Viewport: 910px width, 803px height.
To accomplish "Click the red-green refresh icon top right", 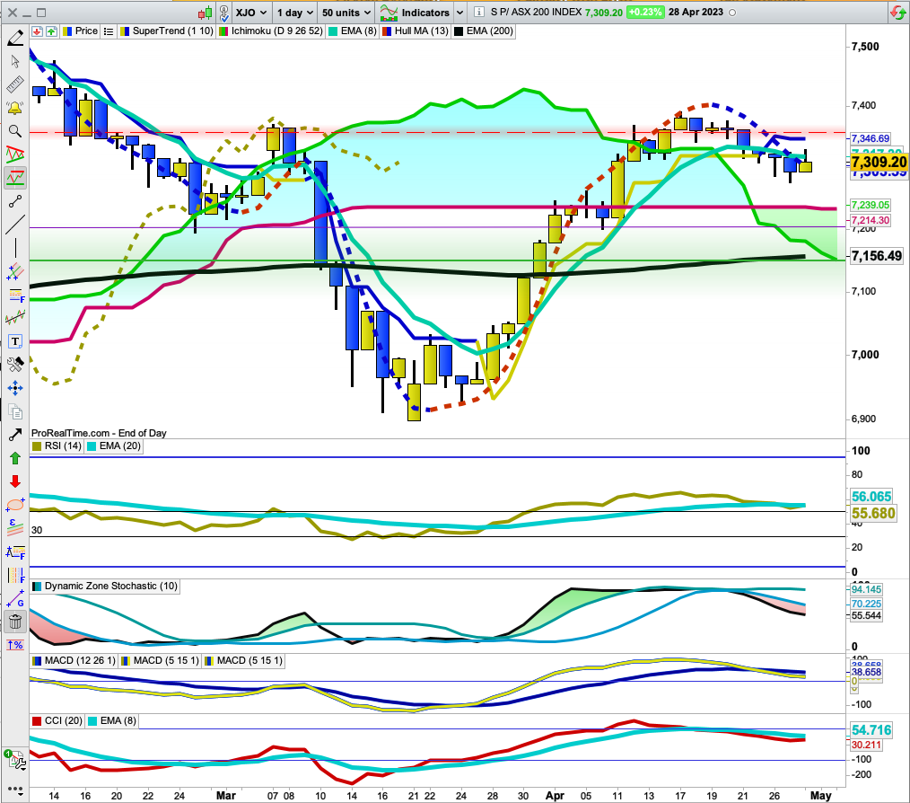I will click(x=897, y=13).
